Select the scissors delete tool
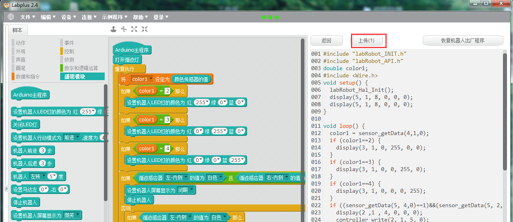The width and height of the screenshot is (513, 222). 124,29
